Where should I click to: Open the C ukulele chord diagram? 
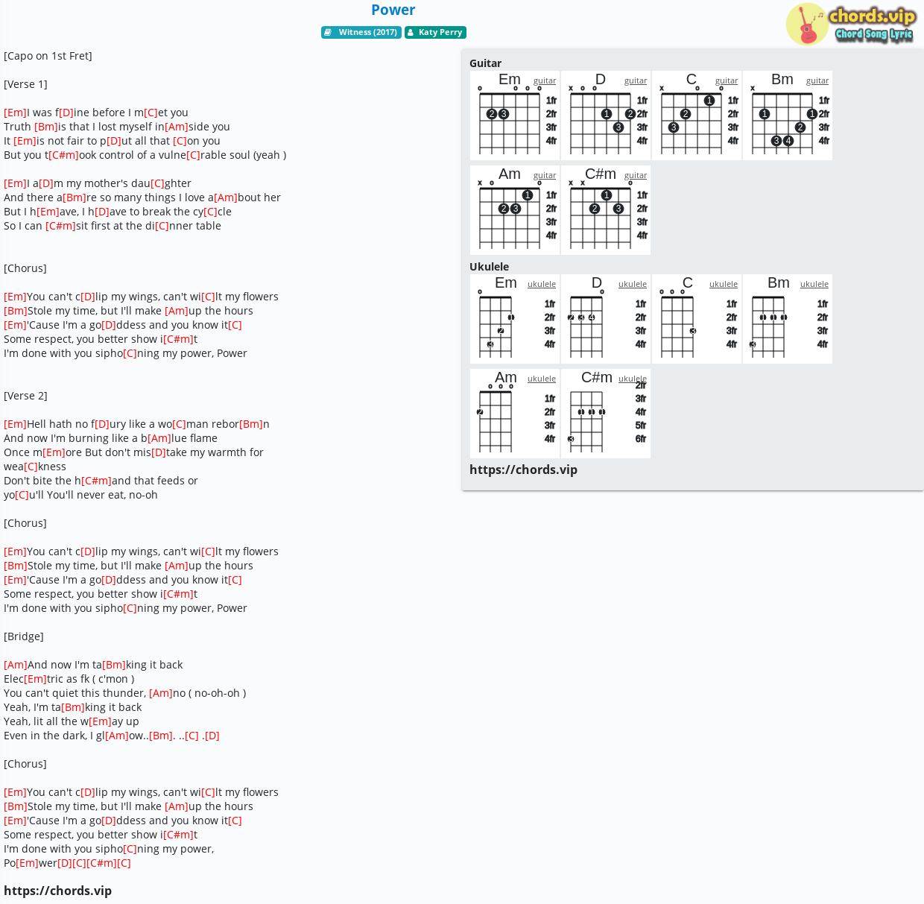[697, 319]
